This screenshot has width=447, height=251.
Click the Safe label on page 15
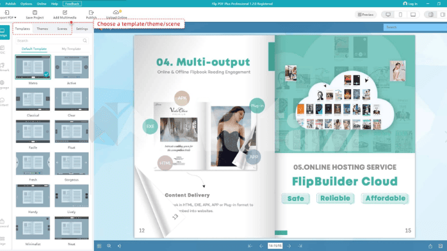296,198
